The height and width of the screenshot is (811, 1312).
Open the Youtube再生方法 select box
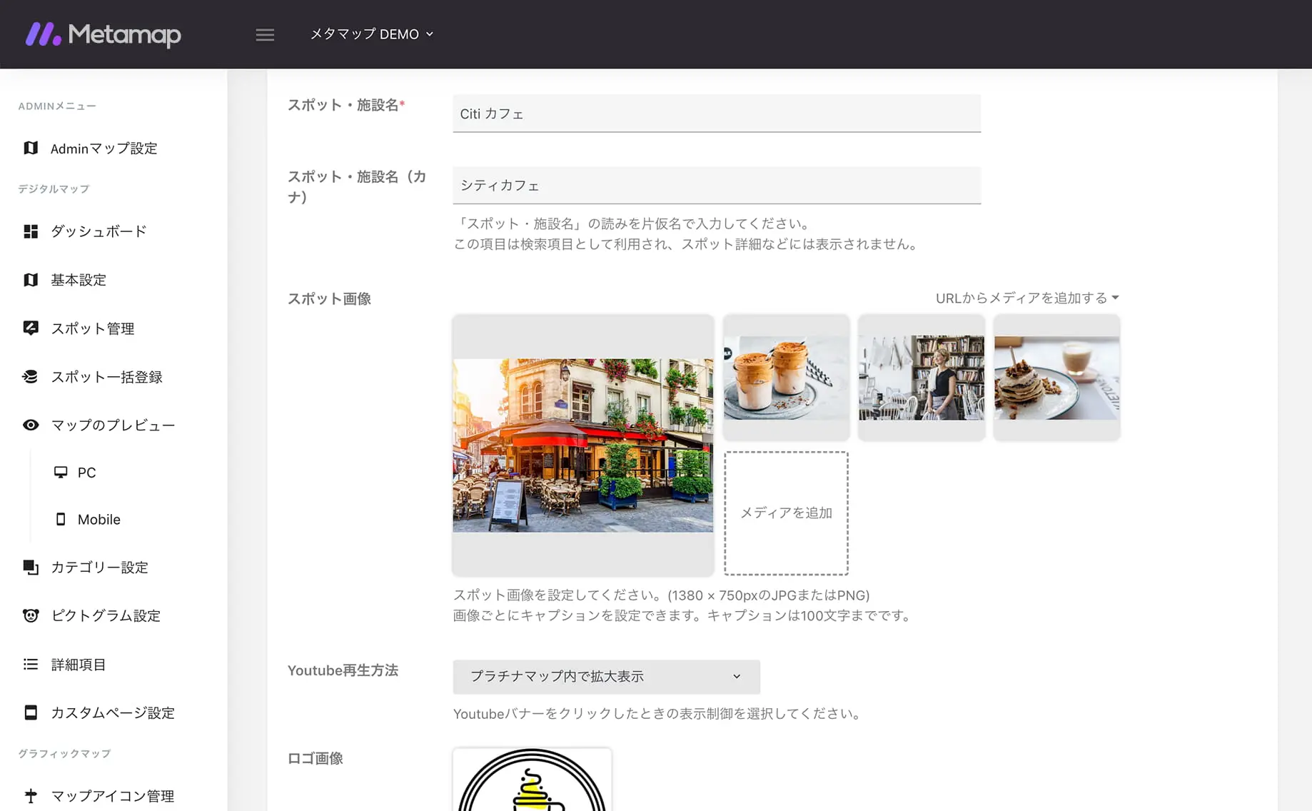[607, 677]
